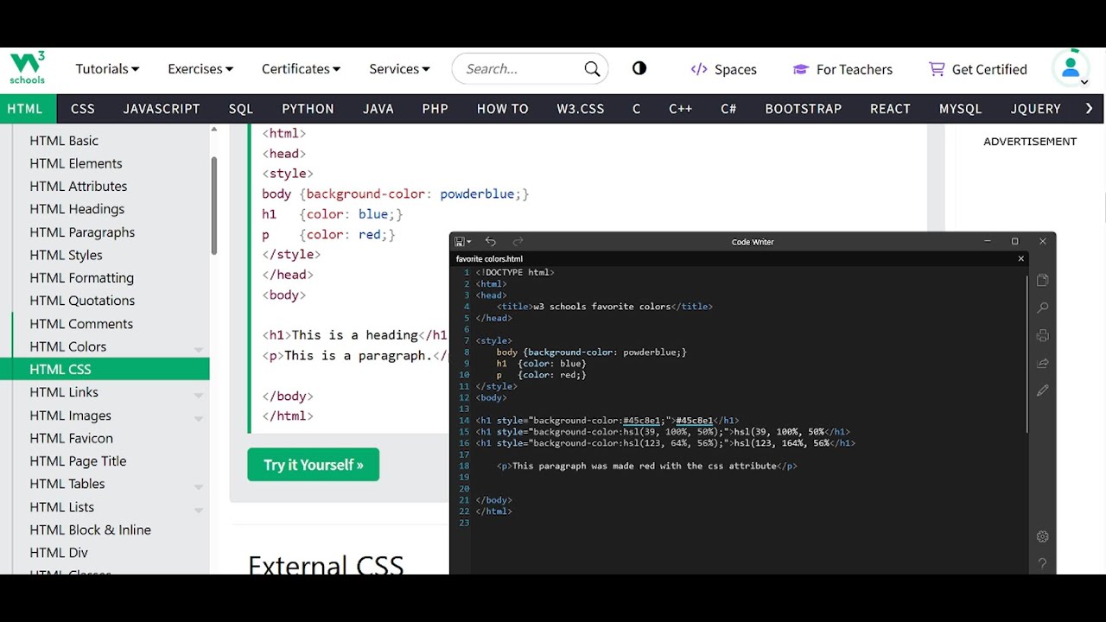Click the W3Schools logo

[27, 68]
